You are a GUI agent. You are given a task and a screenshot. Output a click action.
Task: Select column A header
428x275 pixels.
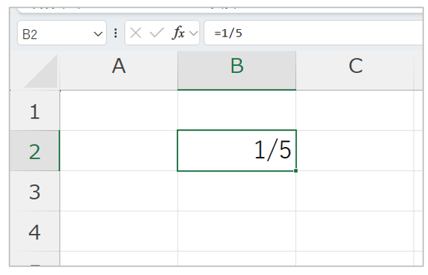(119, 70)
